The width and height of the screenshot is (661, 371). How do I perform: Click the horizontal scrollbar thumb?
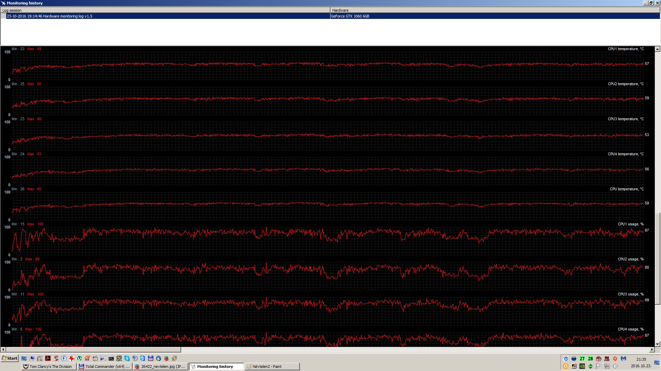[94, 350]
